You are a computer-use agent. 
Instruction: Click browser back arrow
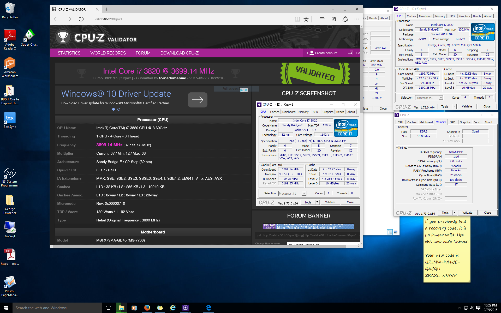coord(56,19)
